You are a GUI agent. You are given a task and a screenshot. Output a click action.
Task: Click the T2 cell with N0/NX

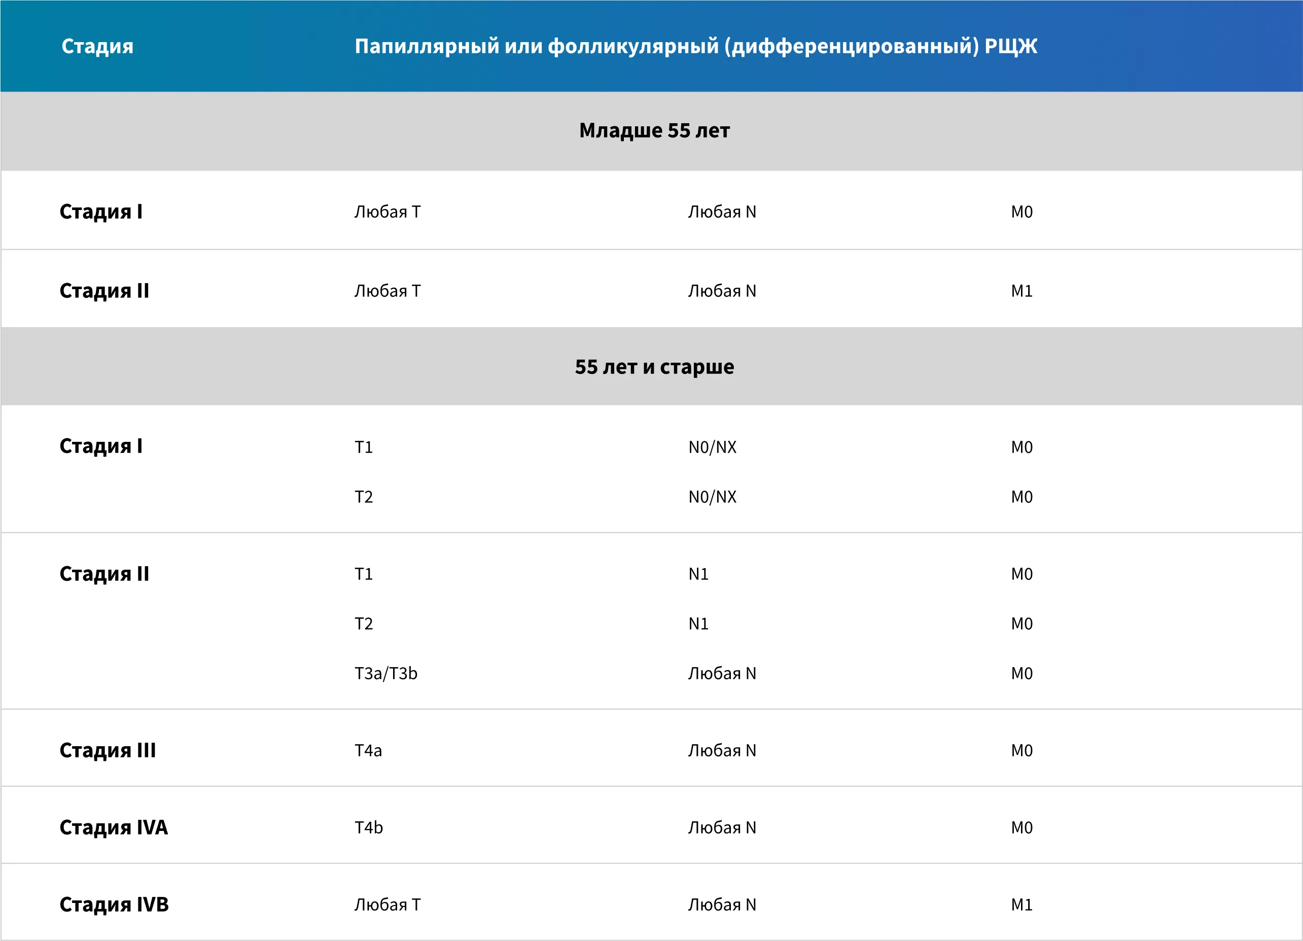(363, 496)
